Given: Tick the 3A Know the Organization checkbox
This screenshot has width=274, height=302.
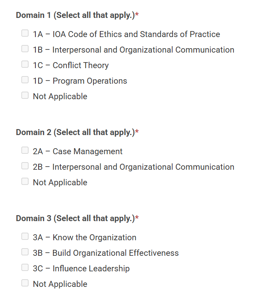Looking at the screenshot, I should pyautogui.click(x=25, y=236).
